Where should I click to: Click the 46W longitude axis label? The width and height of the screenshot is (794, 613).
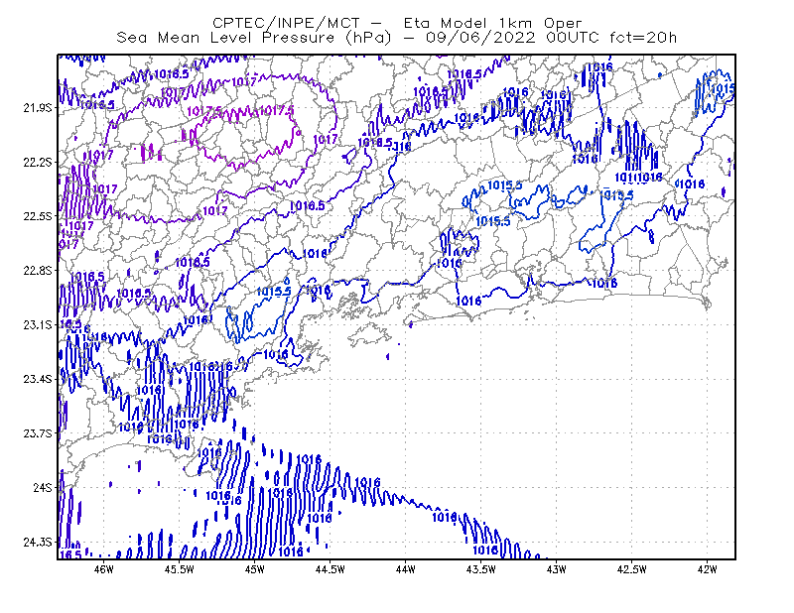pos(104,569)
